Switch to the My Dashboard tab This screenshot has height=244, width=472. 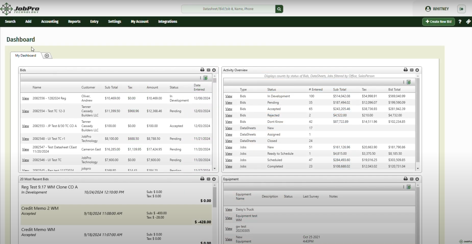25,56
